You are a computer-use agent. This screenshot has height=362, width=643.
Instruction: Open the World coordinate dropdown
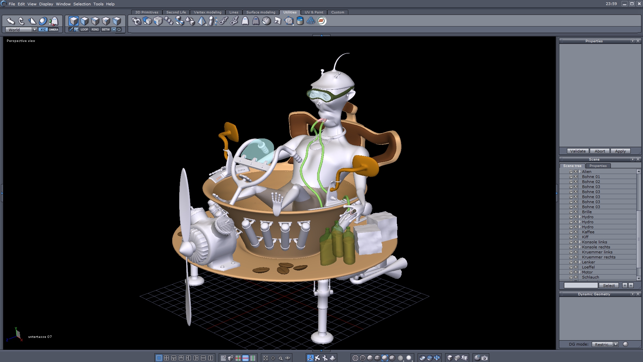click(34, 29)
